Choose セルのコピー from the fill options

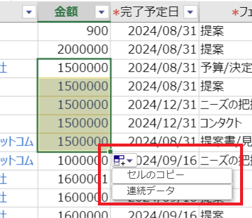click(172, 176)
